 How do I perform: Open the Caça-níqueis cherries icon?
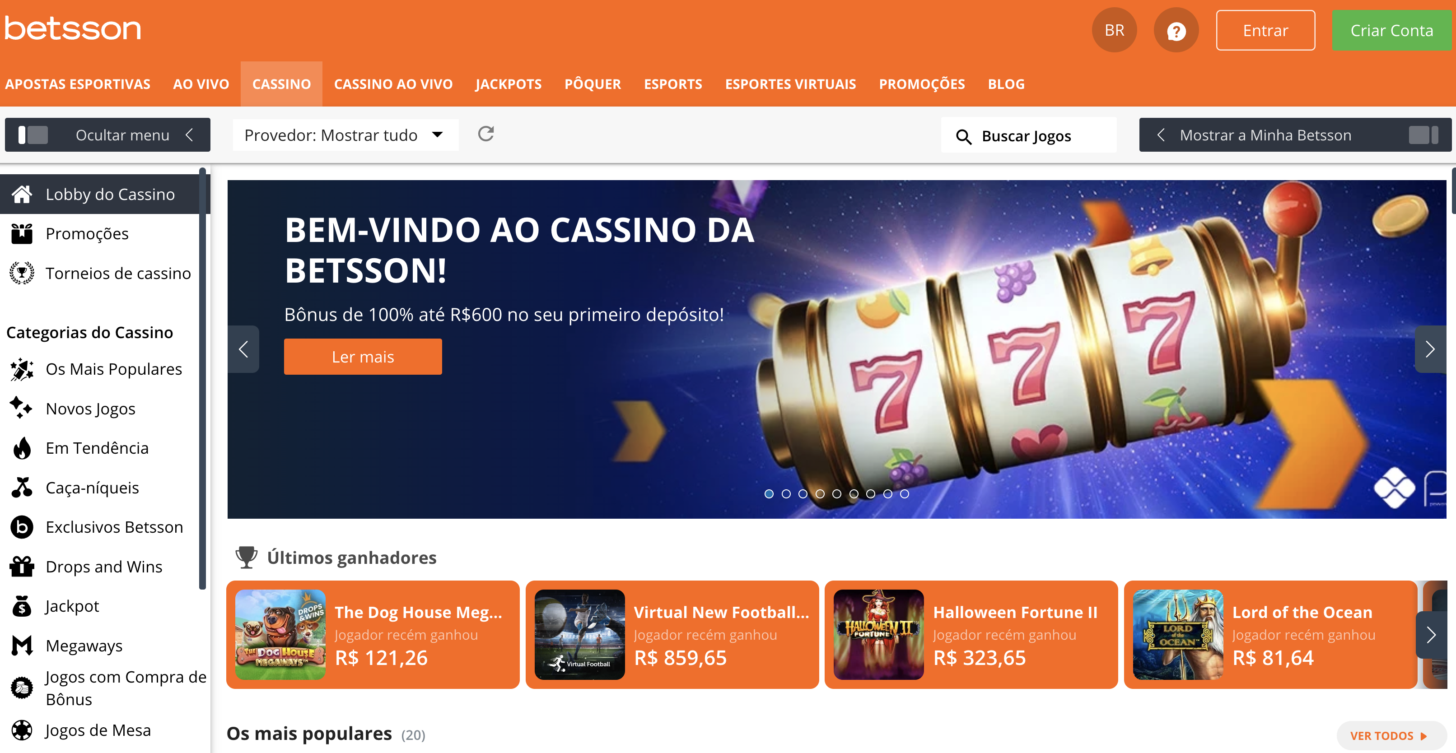pos(22,488)
